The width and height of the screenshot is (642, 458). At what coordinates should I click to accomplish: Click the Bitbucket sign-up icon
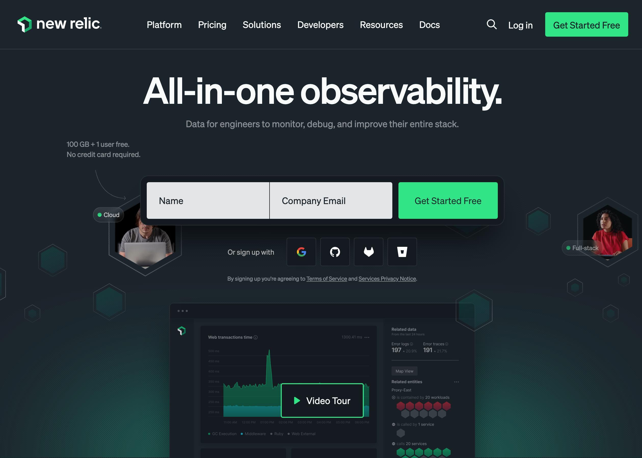coord(402,251)
